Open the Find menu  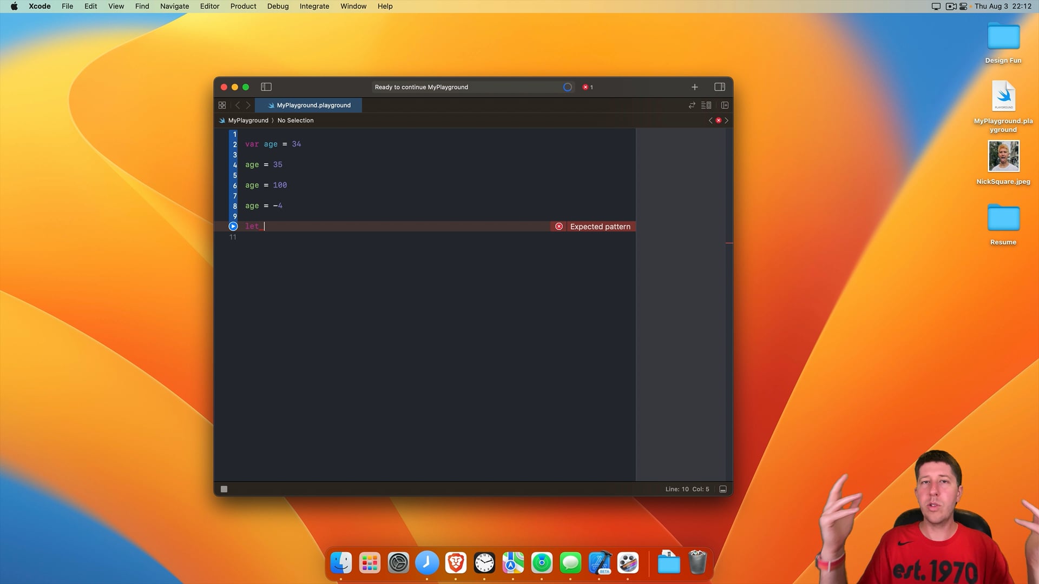coord(142,6)
